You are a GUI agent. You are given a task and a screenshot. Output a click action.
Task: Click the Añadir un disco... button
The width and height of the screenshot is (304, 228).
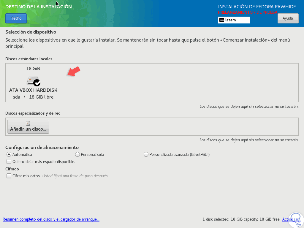(x=28, y=126)
